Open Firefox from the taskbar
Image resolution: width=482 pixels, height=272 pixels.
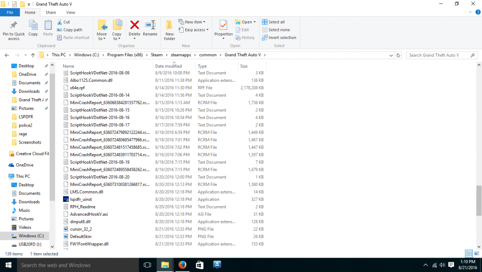pos(182,265)
